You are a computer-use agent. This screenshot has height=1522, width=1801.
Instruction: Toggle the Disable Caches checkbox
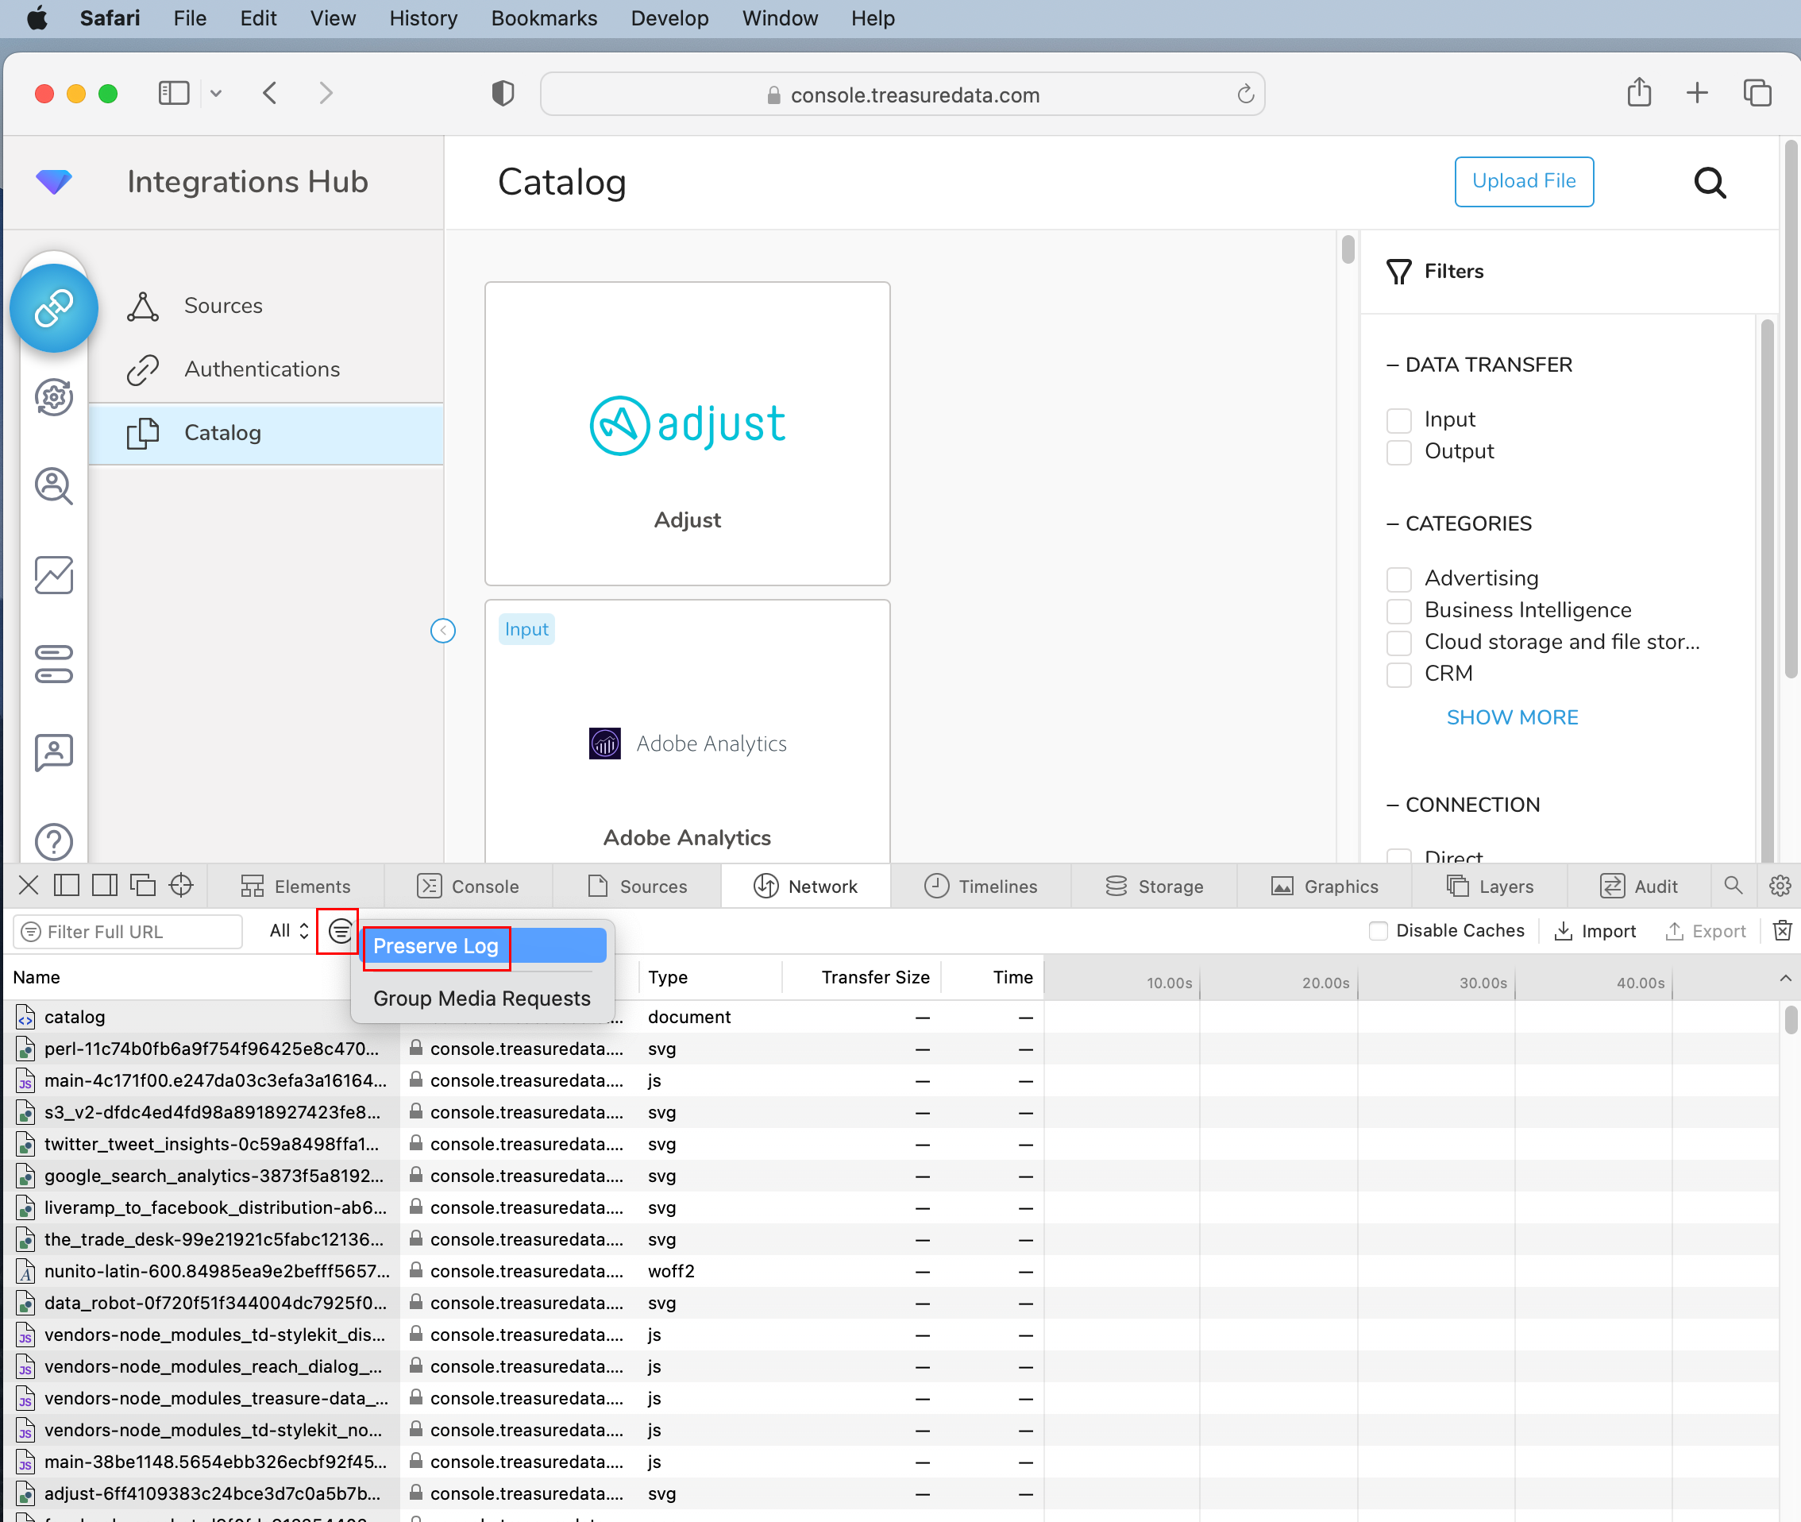[x=1378, y=930]
